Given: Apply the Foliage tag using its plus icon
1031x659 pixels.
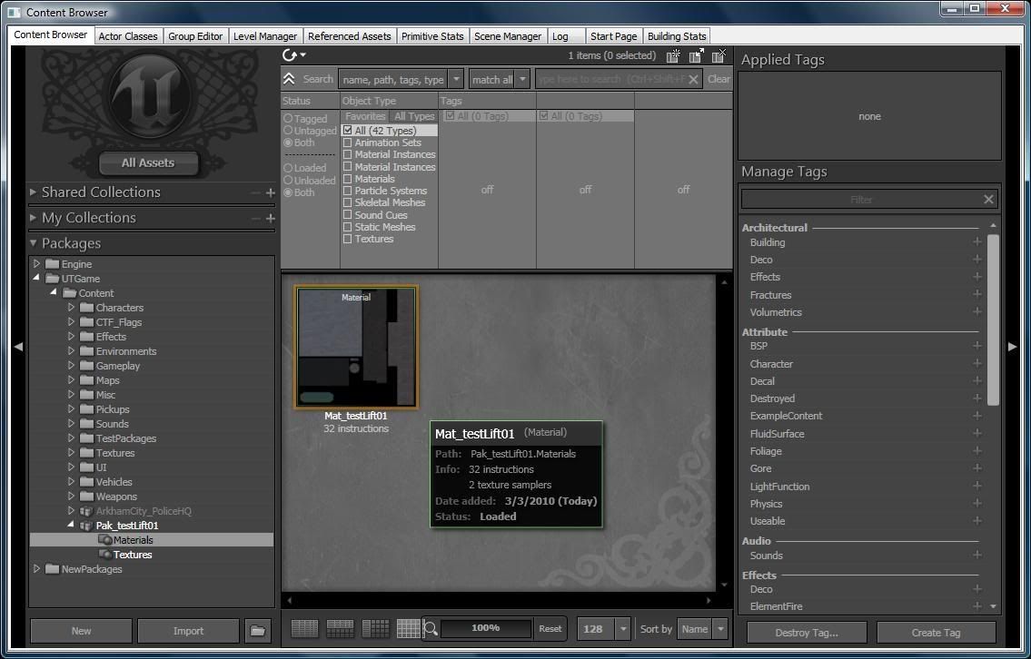Looking at the screenshot, I should tap(977, 450).
